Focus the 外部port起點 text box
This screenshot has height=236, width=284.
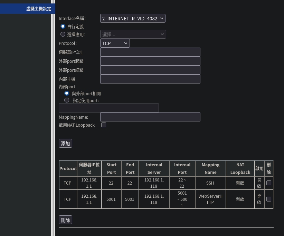coord(150,61)
